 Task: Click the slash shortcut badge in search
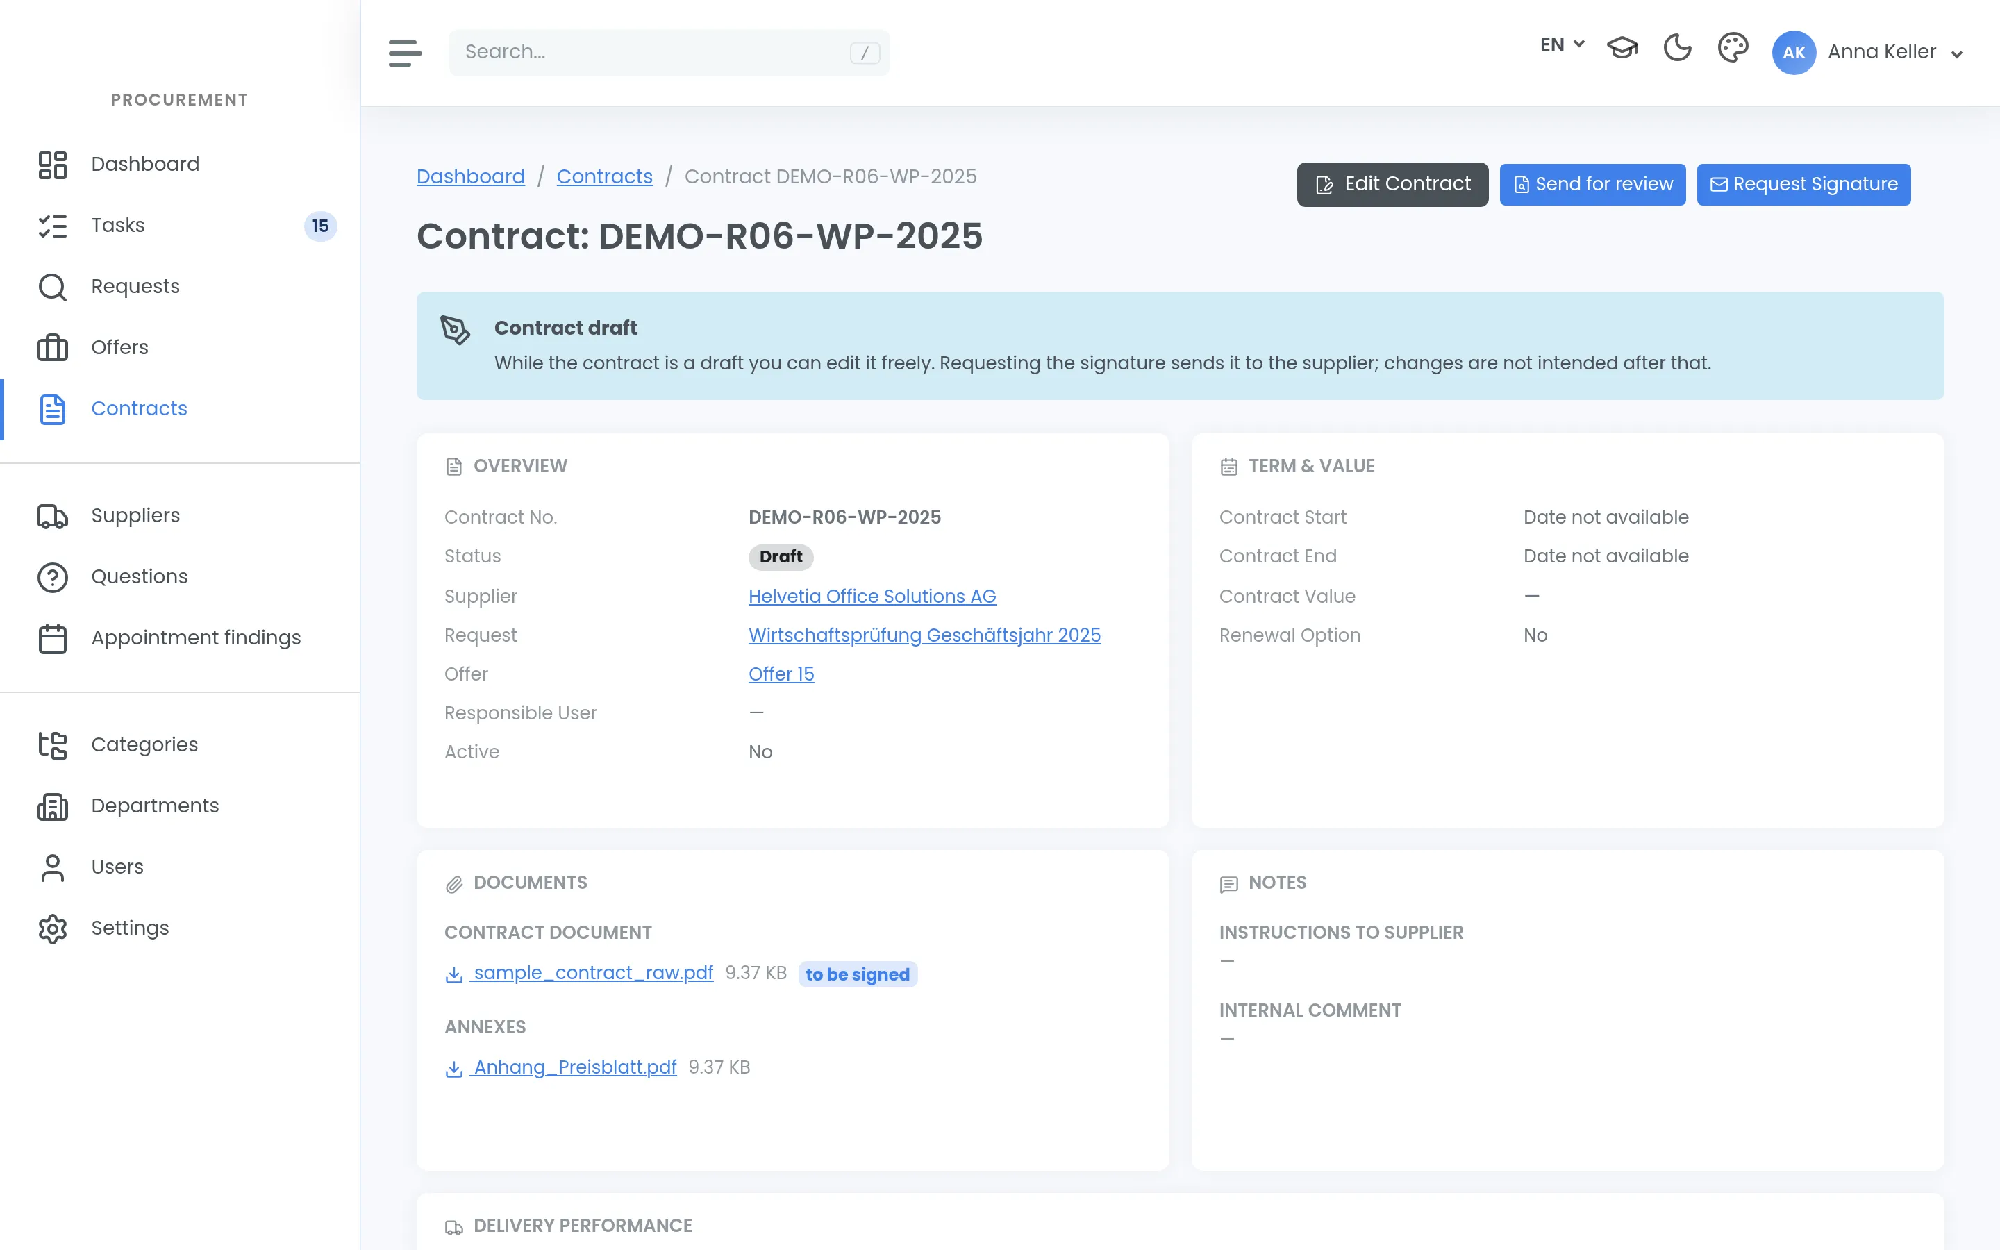coord(865,53)
